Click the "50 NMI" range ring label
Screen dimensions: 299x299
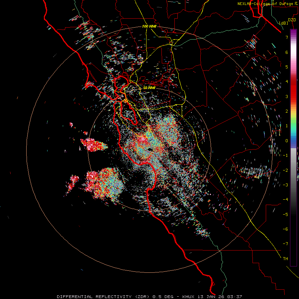[149, 88]
